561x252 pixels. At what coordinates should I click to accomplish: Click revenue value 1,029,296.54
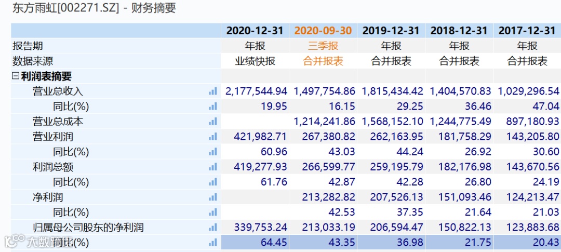pyautogui.click(x=528, y=91)
